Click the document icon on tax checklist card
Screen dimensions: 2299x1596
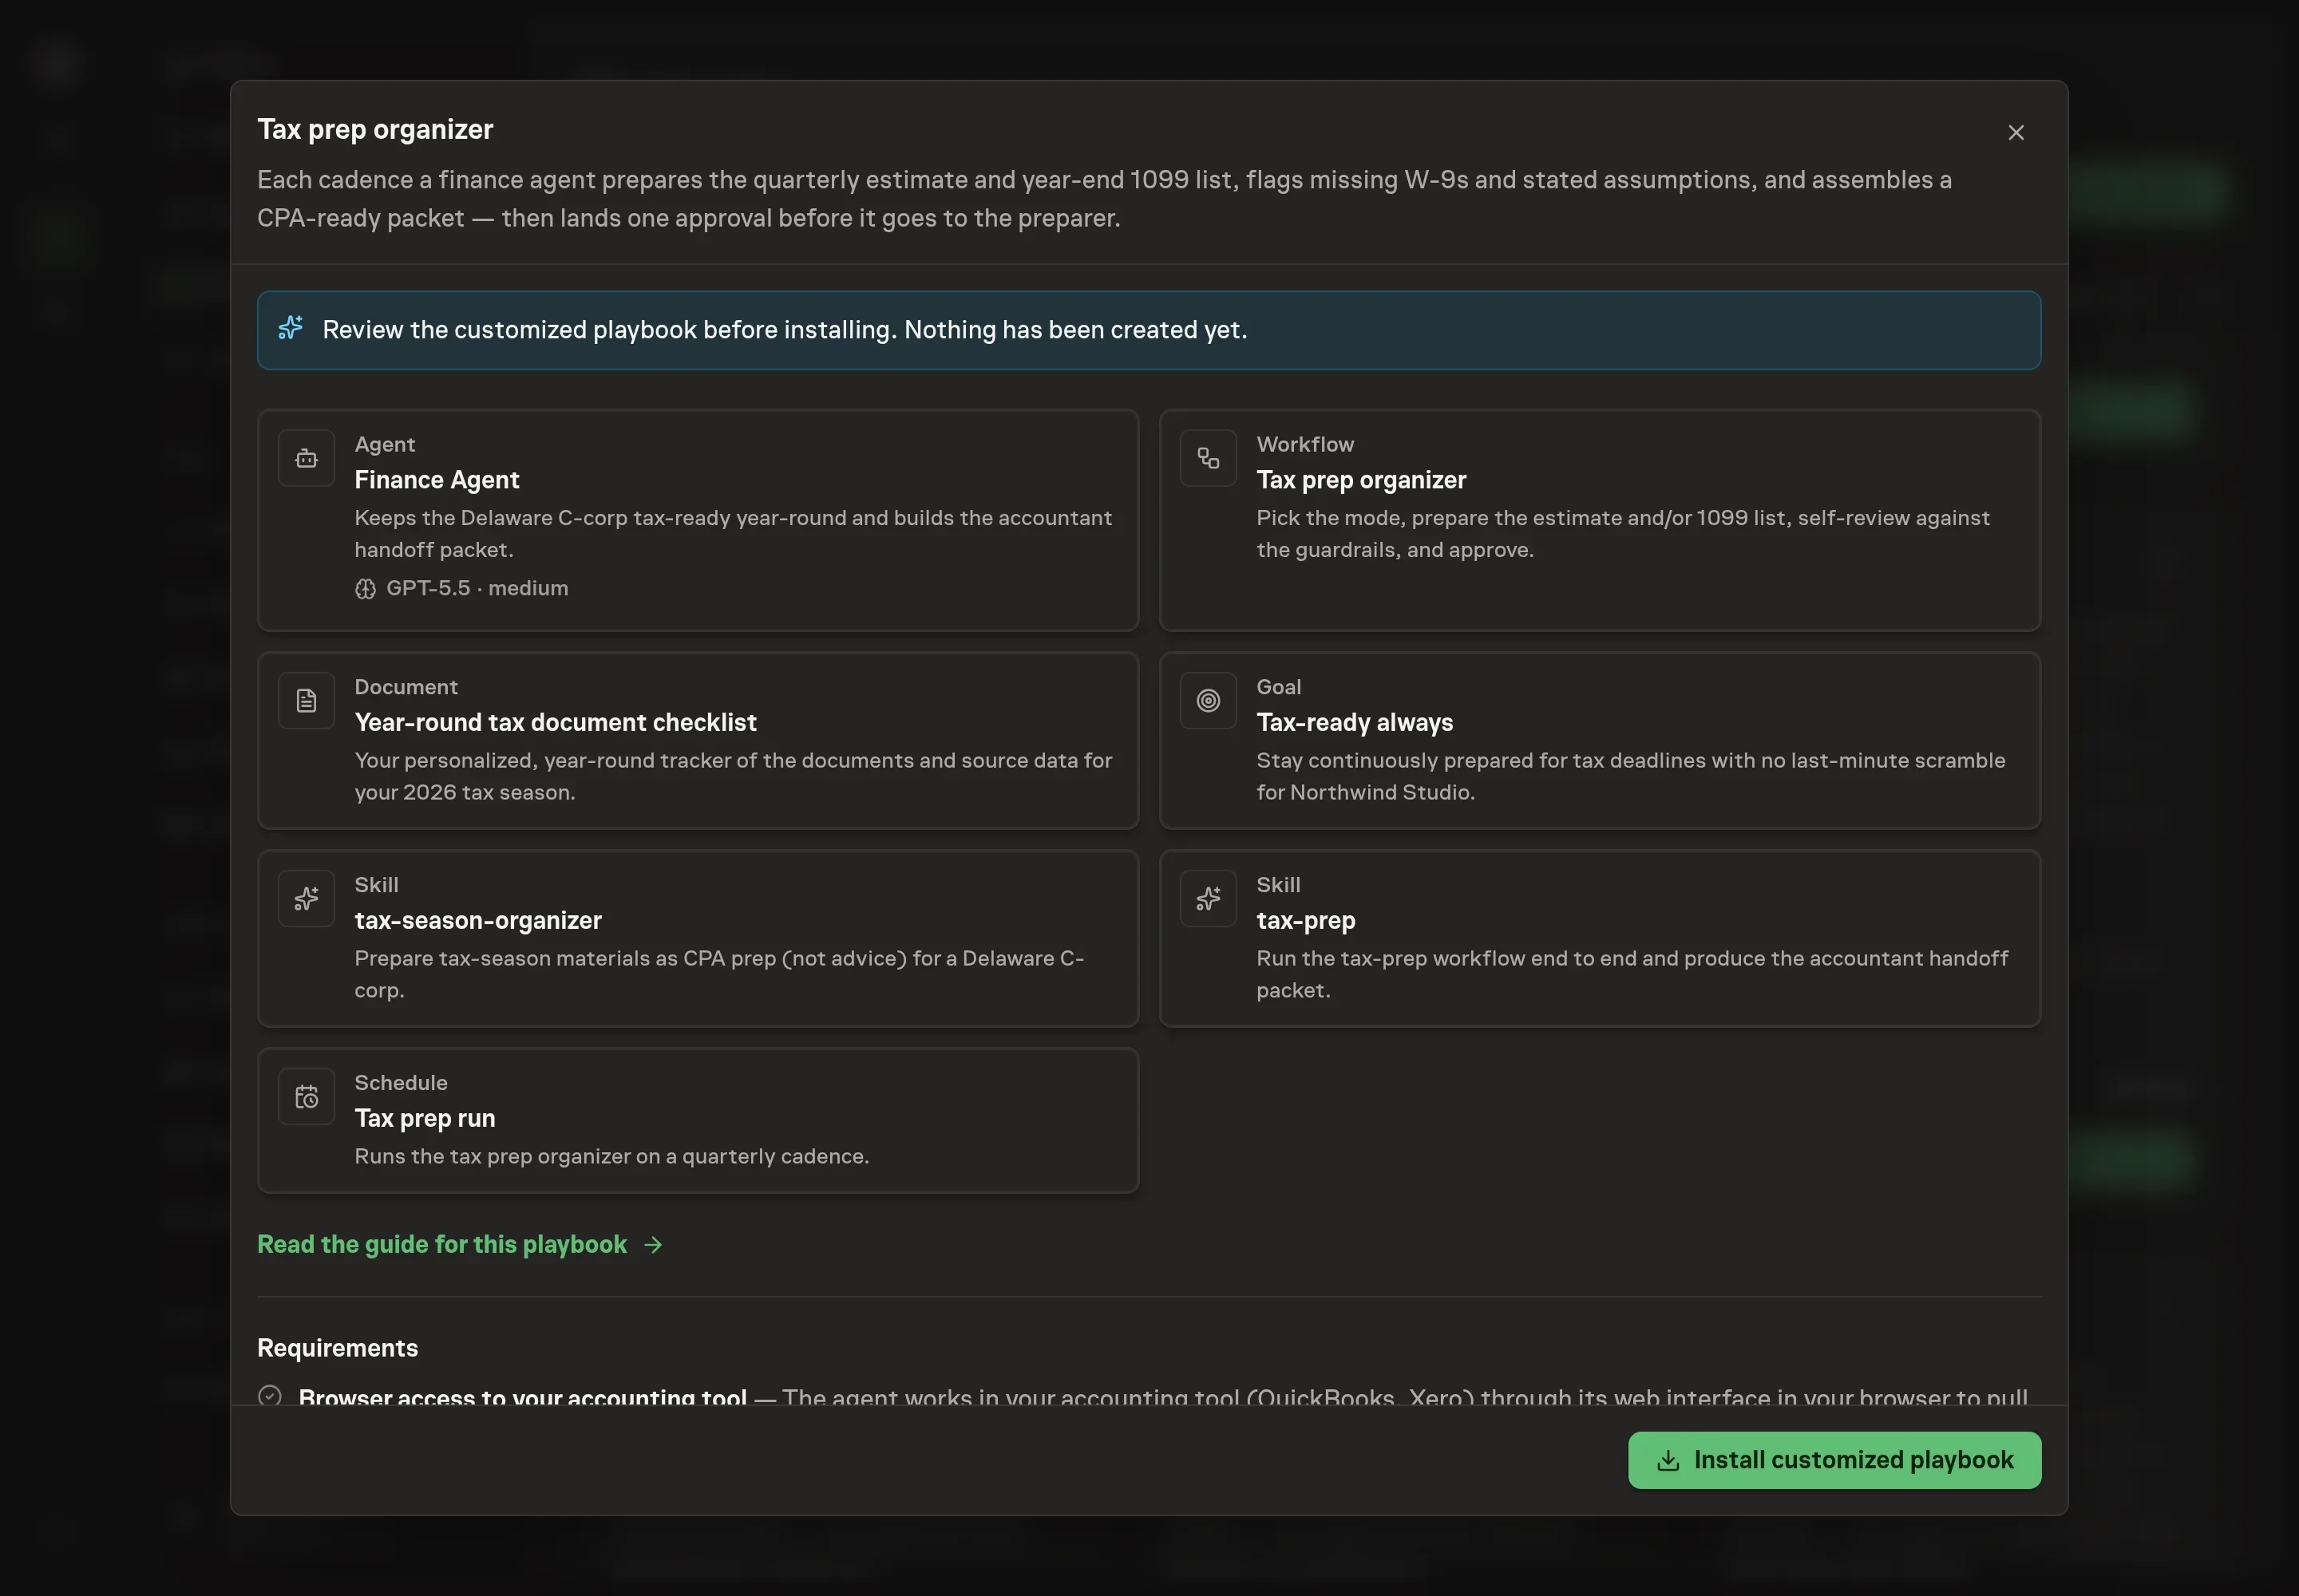click(x=306, y=701)
